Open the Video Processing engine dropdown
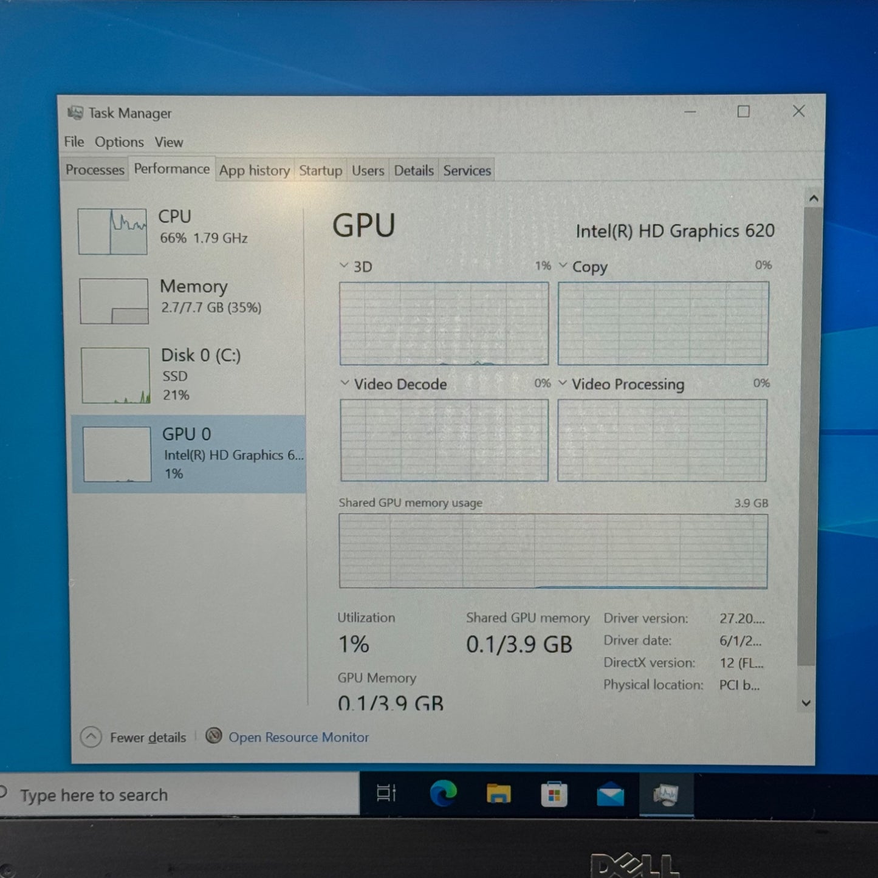This screenshot has height=878, width=878. click(562, 383)
